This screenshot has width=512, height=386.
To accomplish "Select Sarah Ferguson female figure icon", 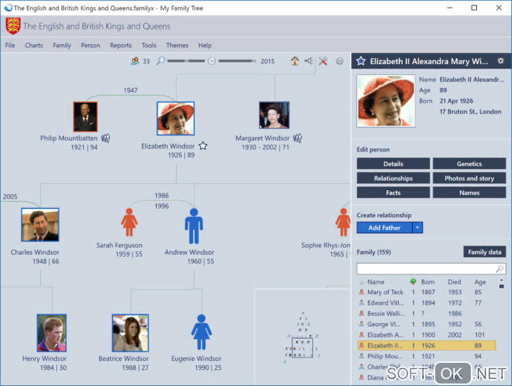I will click(x=130, y=223).
